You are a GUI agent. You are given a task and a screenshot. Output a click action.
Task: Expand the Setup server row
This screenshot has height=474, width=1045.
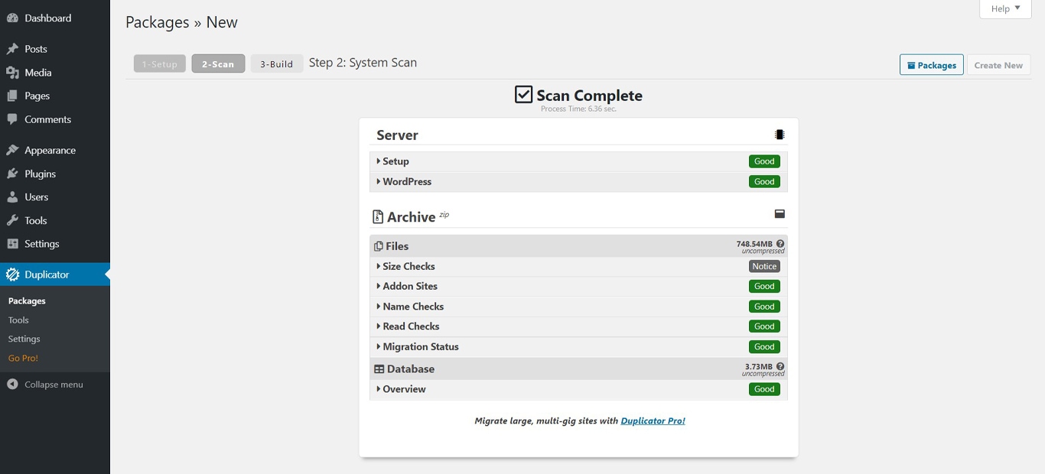(578, 161)
